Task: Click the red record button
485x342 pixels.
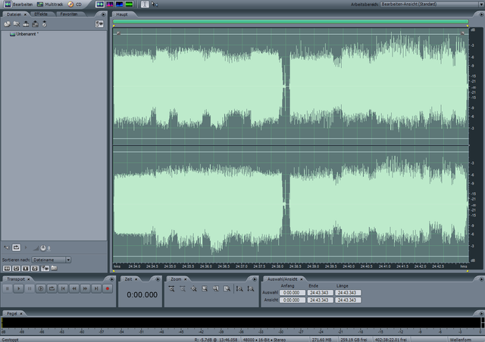Action: pos(108,288)
